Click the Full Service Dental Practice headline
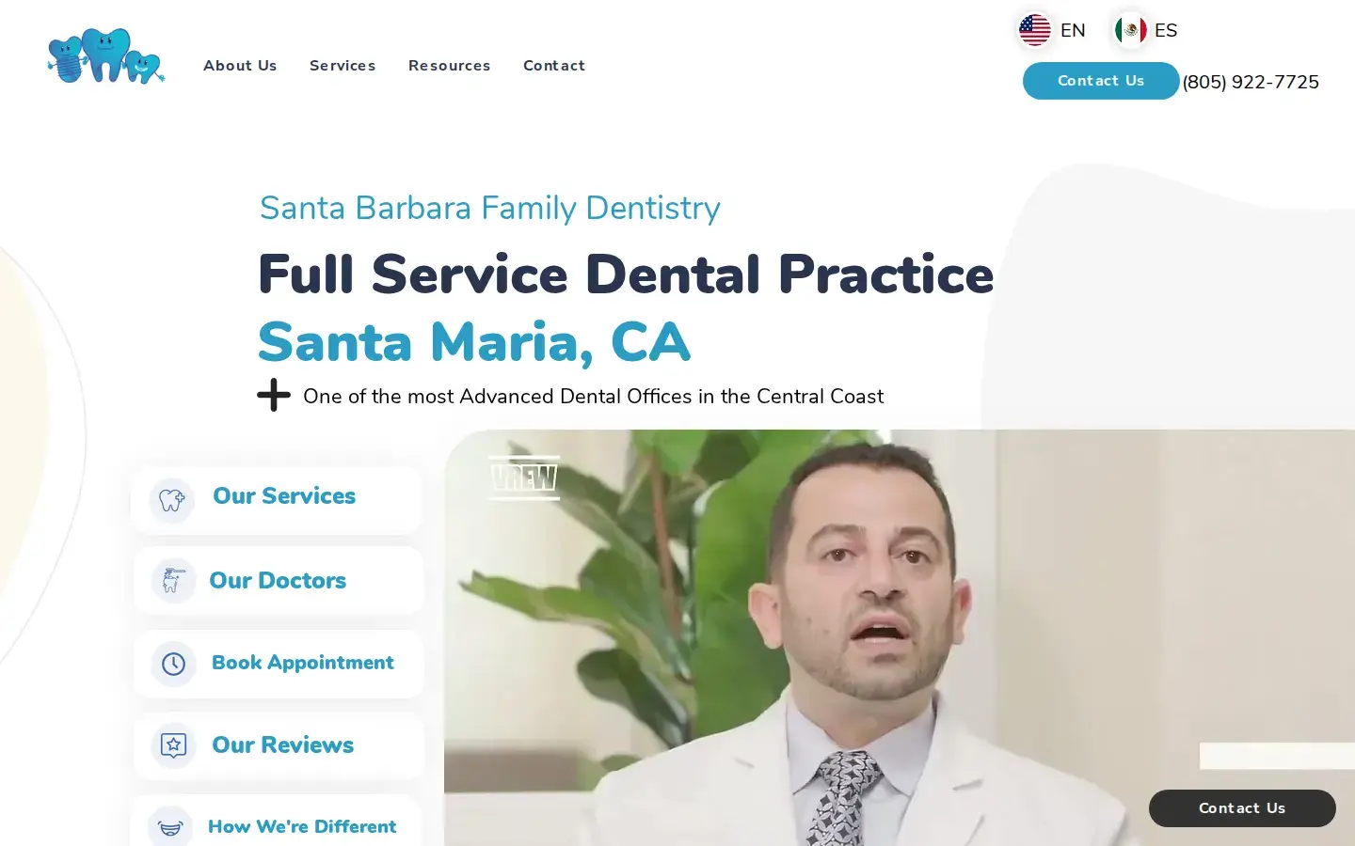Screen dimensions: 1355x846 [626, 274]
